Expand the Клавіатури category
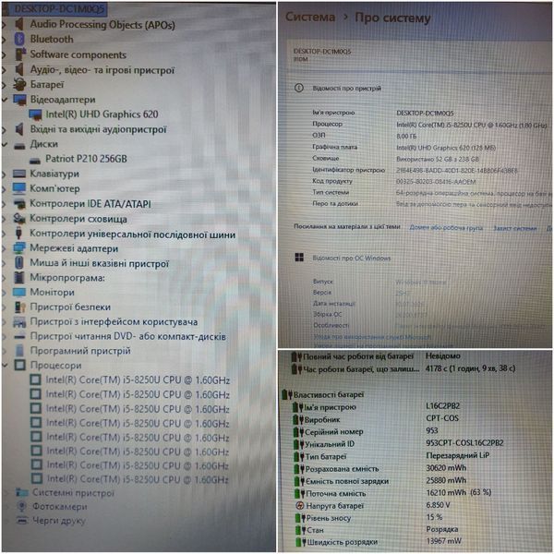 pyautogui.click(x=5, y=174)
